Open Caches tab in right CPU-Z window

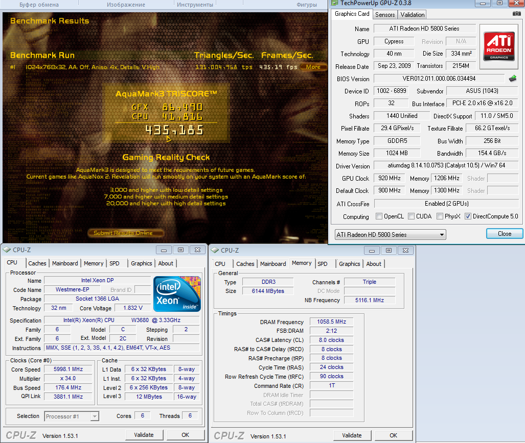245,264
